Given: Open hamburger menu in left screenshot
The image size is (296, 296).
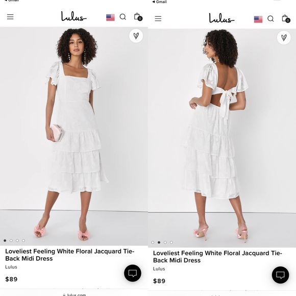Looking at the screenshot, I should pyautogui.click(x=10, y=17).
